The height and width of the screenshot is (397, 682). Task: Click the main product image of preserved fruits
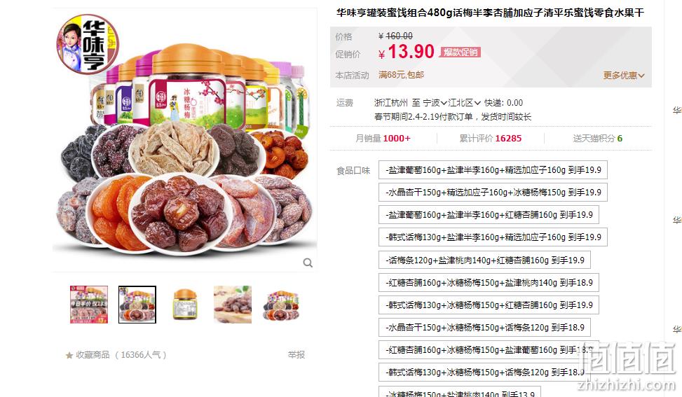click(184, 140)
